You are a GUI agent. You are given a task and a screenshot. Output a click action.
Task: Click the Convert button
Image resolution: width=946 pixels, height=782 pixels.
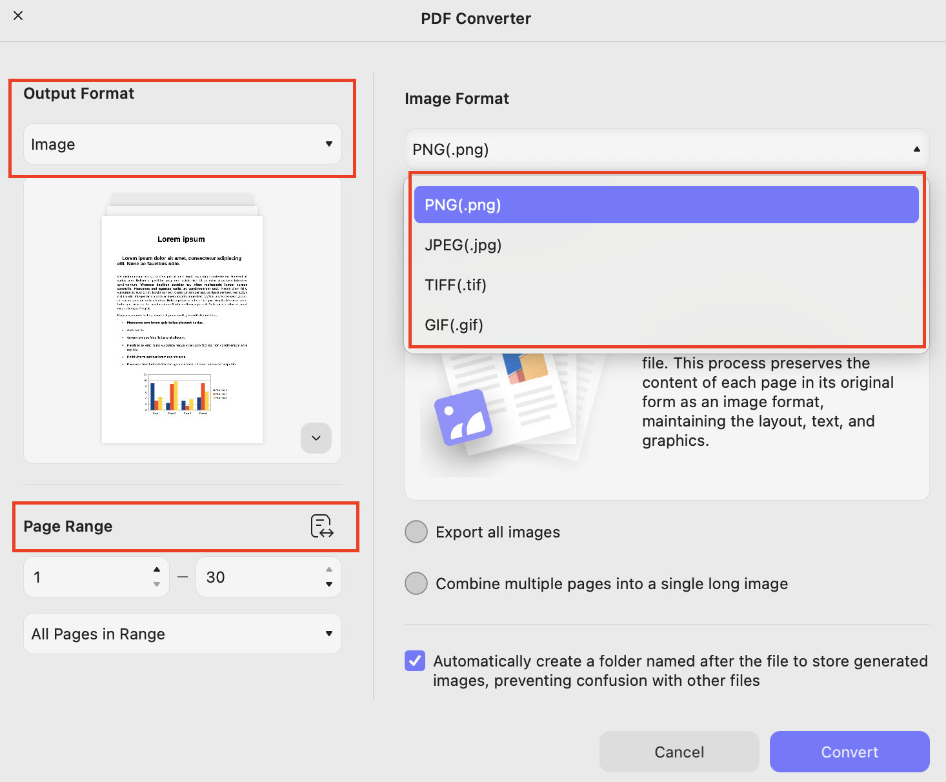coord(849,752)
